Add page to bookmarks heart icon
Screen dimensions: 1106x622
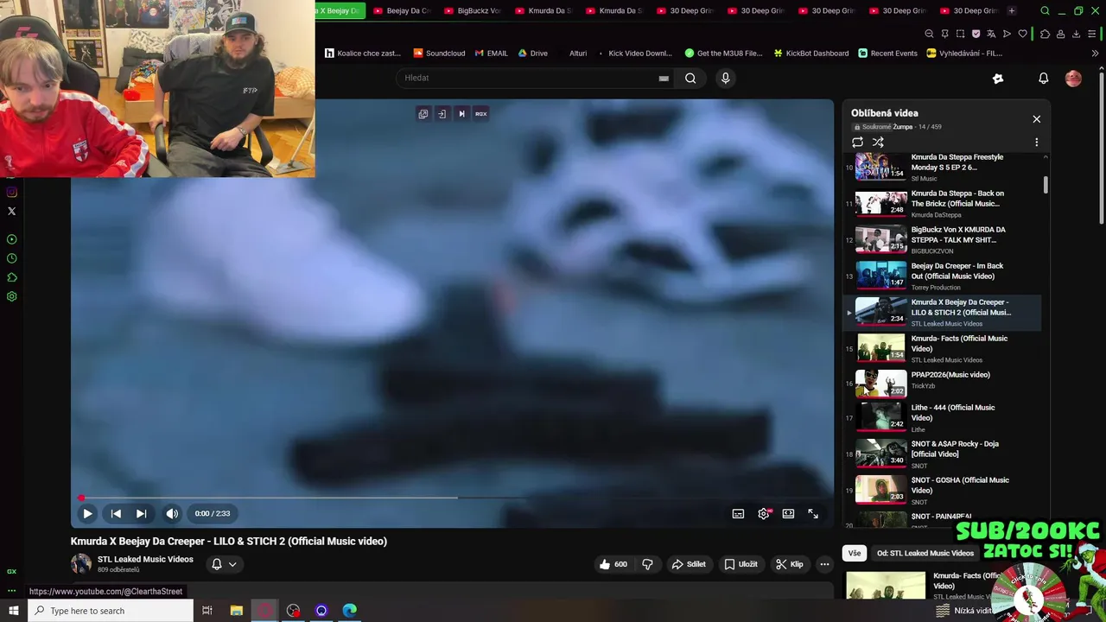1023,34
